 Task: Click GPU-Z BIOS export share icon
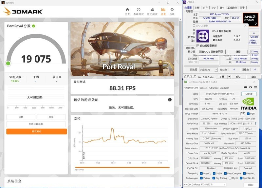(242, 113)
